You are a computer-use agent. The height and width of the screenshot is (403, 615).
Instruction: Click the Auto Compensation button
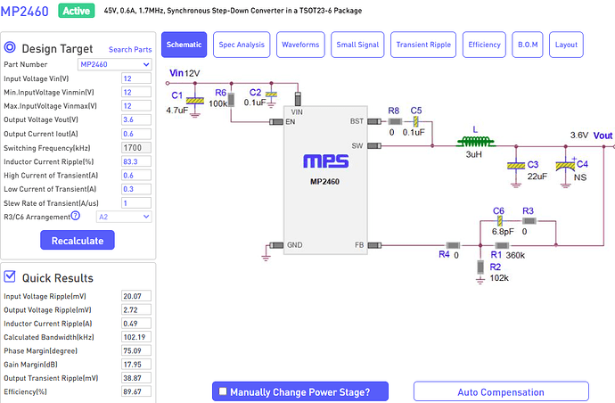point(500,391)
